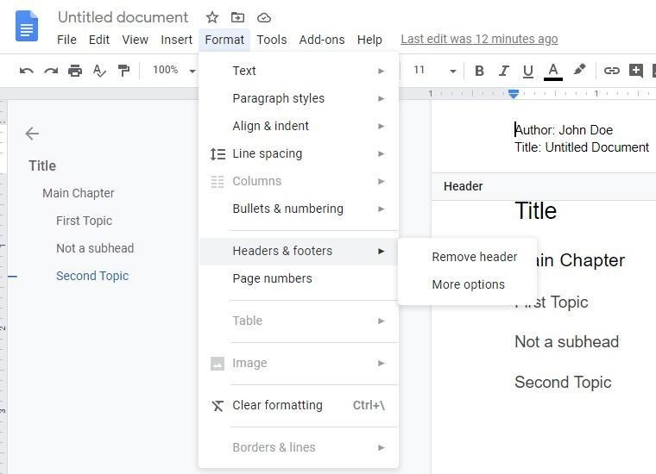The height and width of the screenshot is (474, 656).
Task: Toggle italic formatting
Action: tap(503, 71)
